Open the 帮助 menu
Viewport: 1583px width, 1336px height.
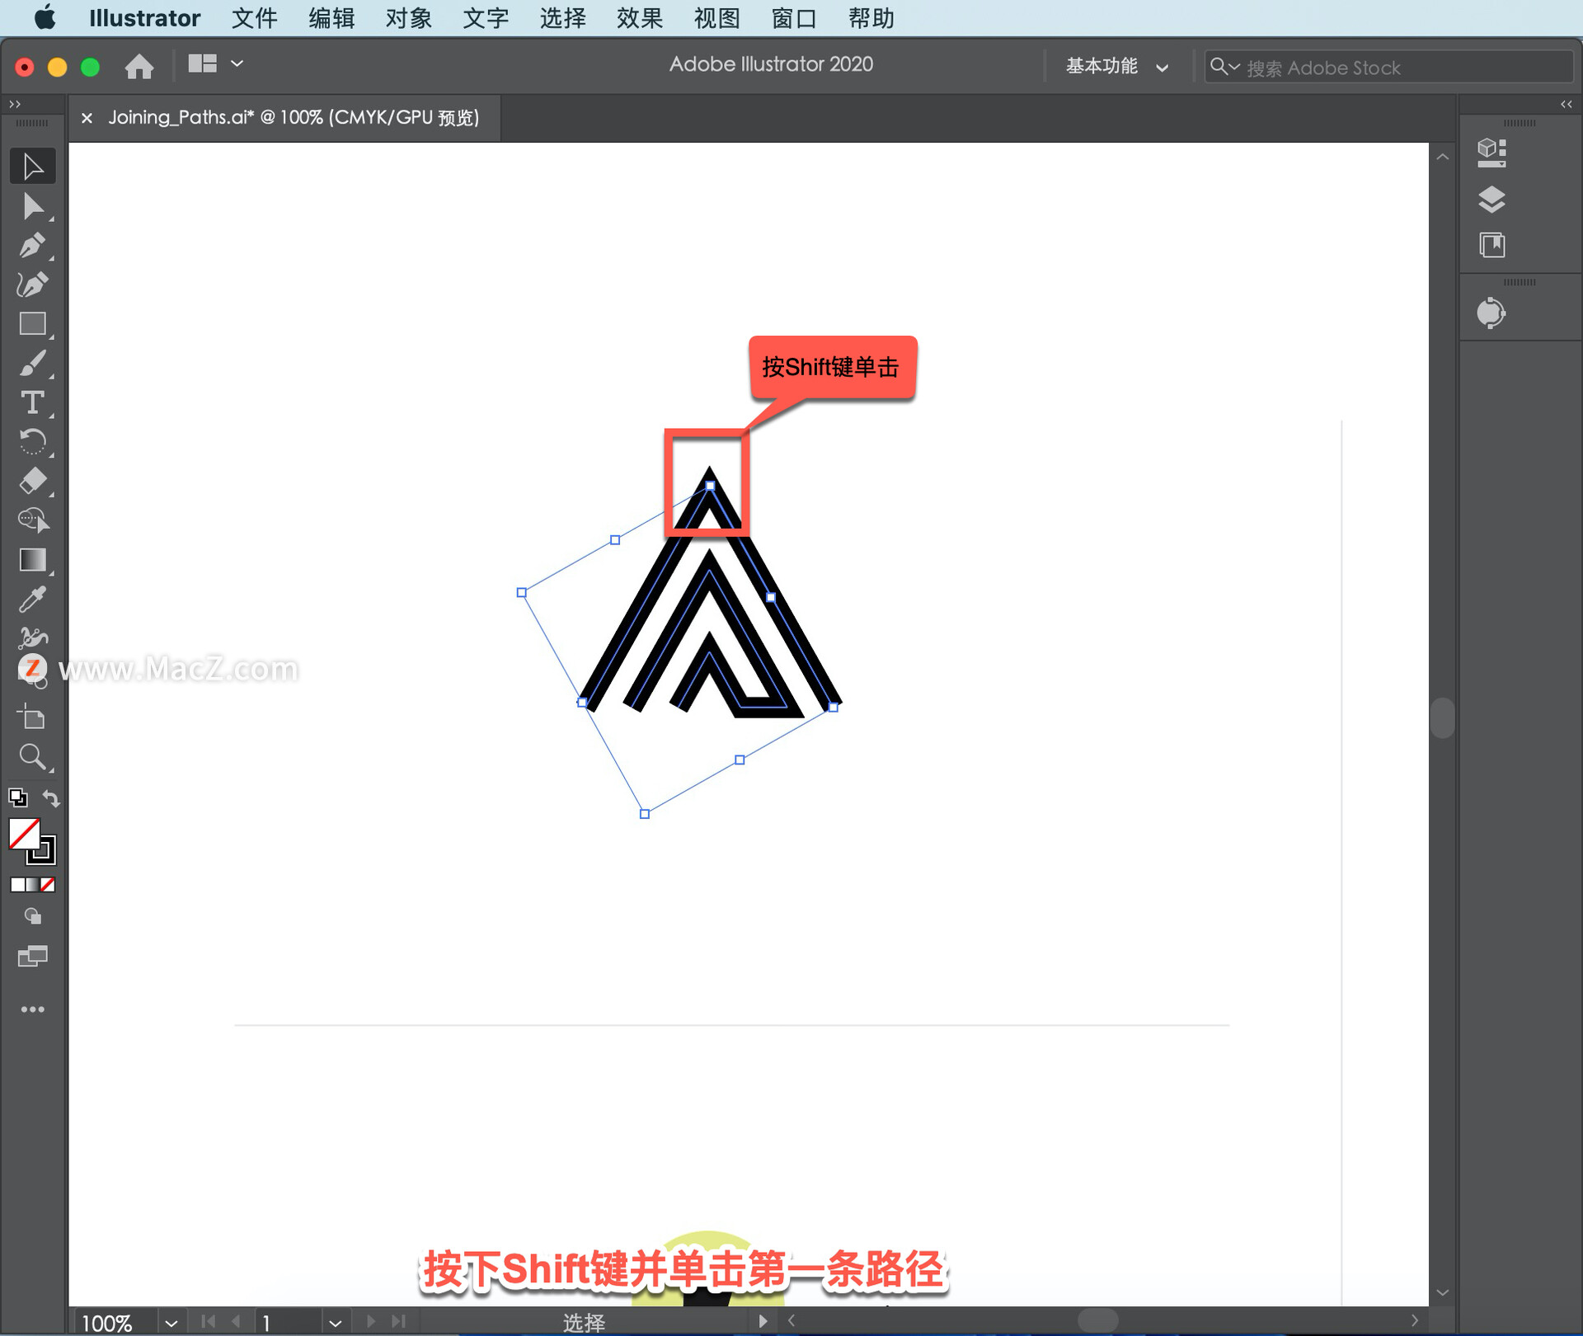tap(871, 18)
